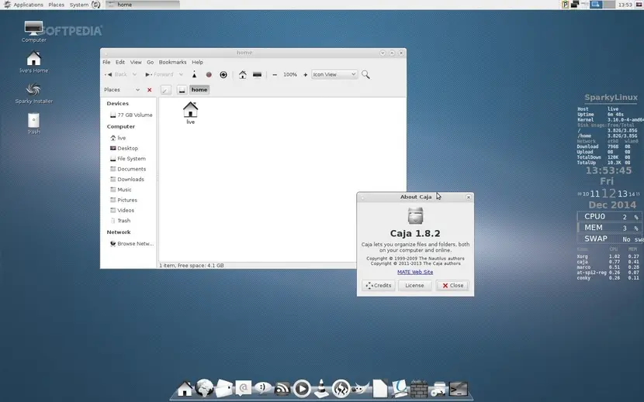This screenshot has width=644, height=402.
Task: Launch web browser globe in dock
Action: [204, 387]
